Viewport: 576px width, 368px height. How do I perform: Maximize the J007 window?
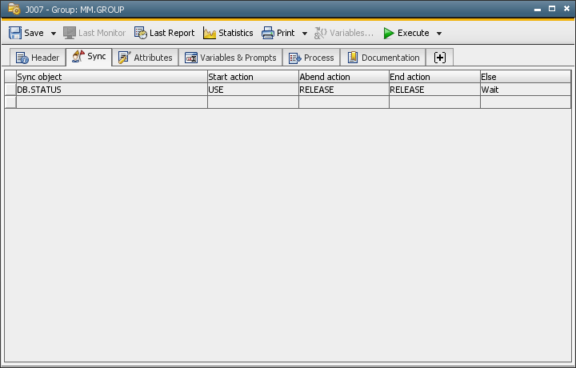tap(552, 9)
